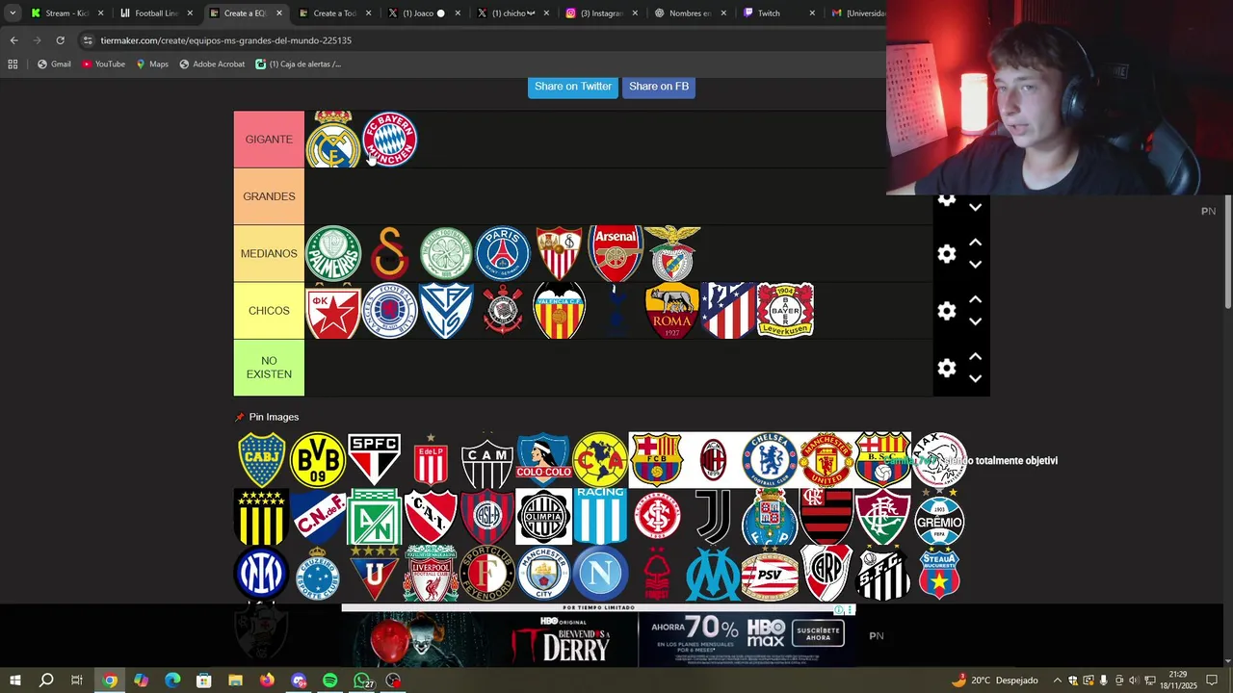Pick the Chelsea logo

coord(770,460)
